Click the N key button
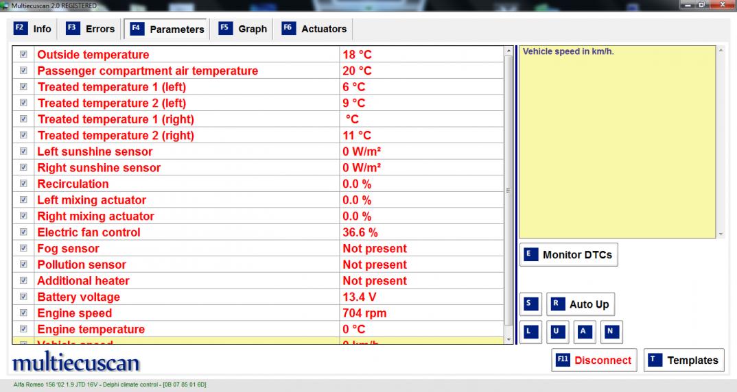The width and height of the screenshot is (737, 392). tap(611, 332)
